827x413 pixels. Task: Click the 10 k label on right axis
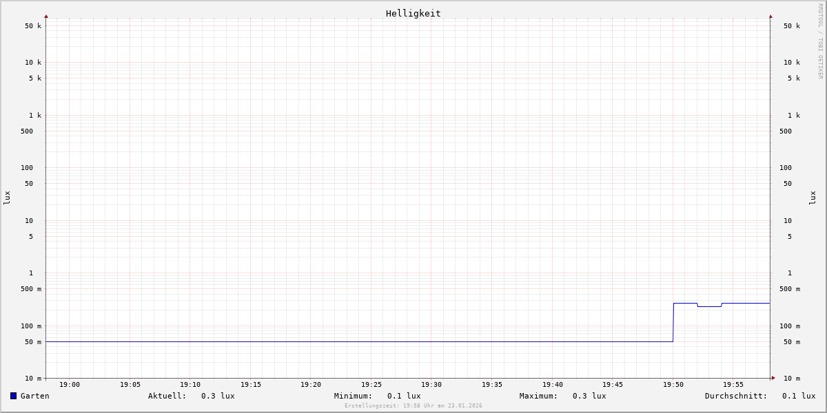click(x=792, y=63)
